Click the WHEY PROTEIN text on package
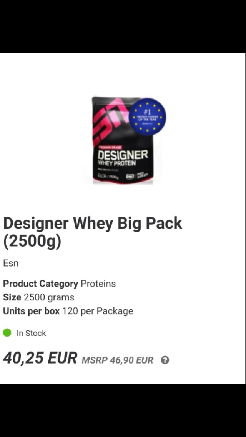 point(116,163)
